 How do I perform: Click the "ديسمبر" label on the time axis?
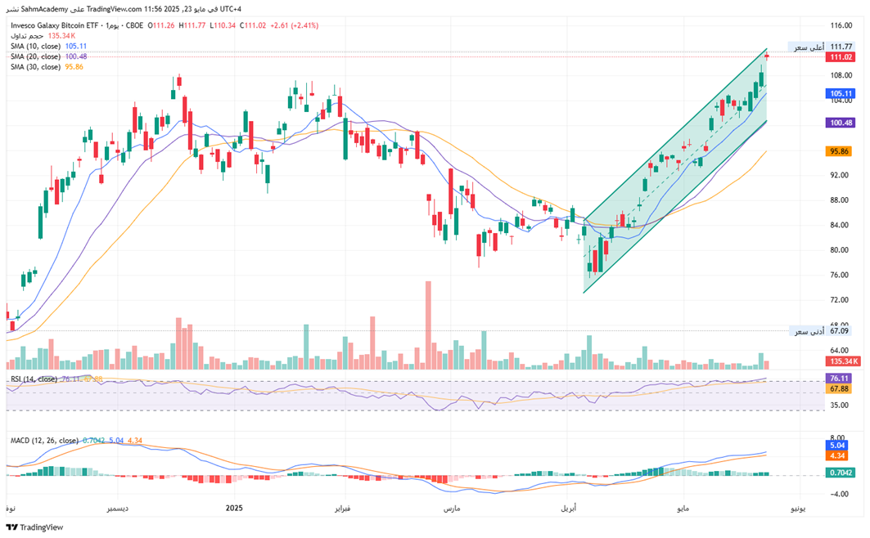[118, 508]
